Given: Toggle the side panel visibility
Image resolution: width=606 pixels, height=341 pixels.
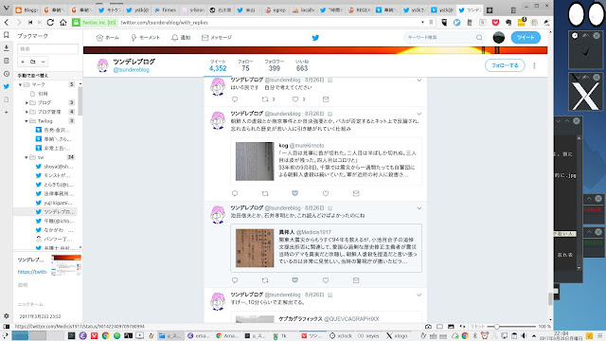Looking at the screenshot, I should pyautogui.click(x=7, y=327).
